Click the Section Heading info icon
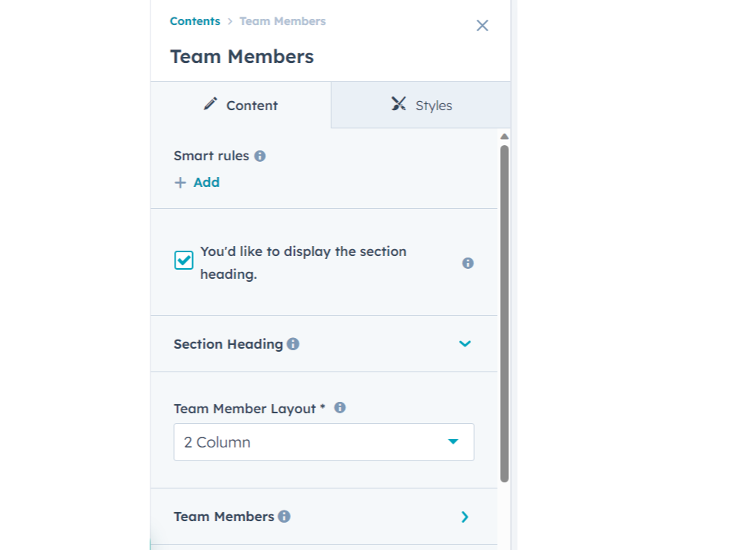This screenshot has height=550, width=734. (x=293, y=344)
